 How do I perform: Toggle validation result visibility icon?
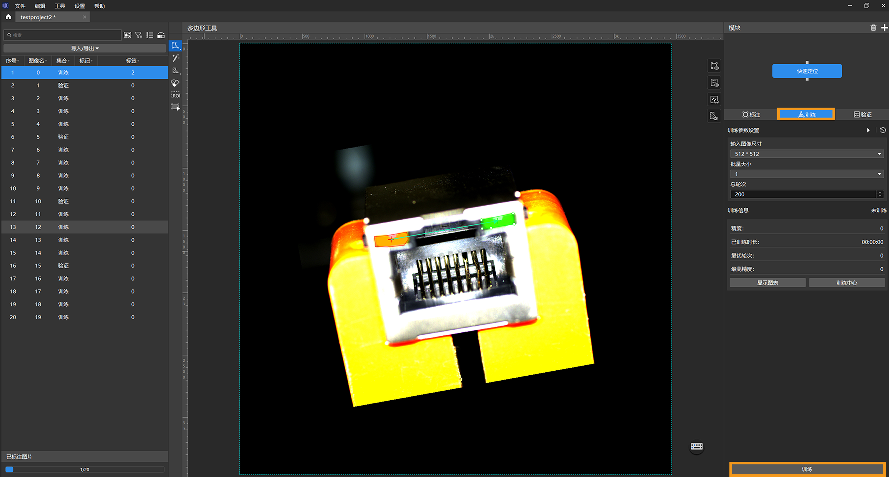714,82
